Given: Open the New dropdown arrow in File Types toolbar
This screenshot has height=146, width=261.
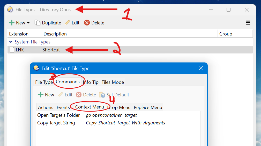Looking at the screenshot, I should [28, 23].
